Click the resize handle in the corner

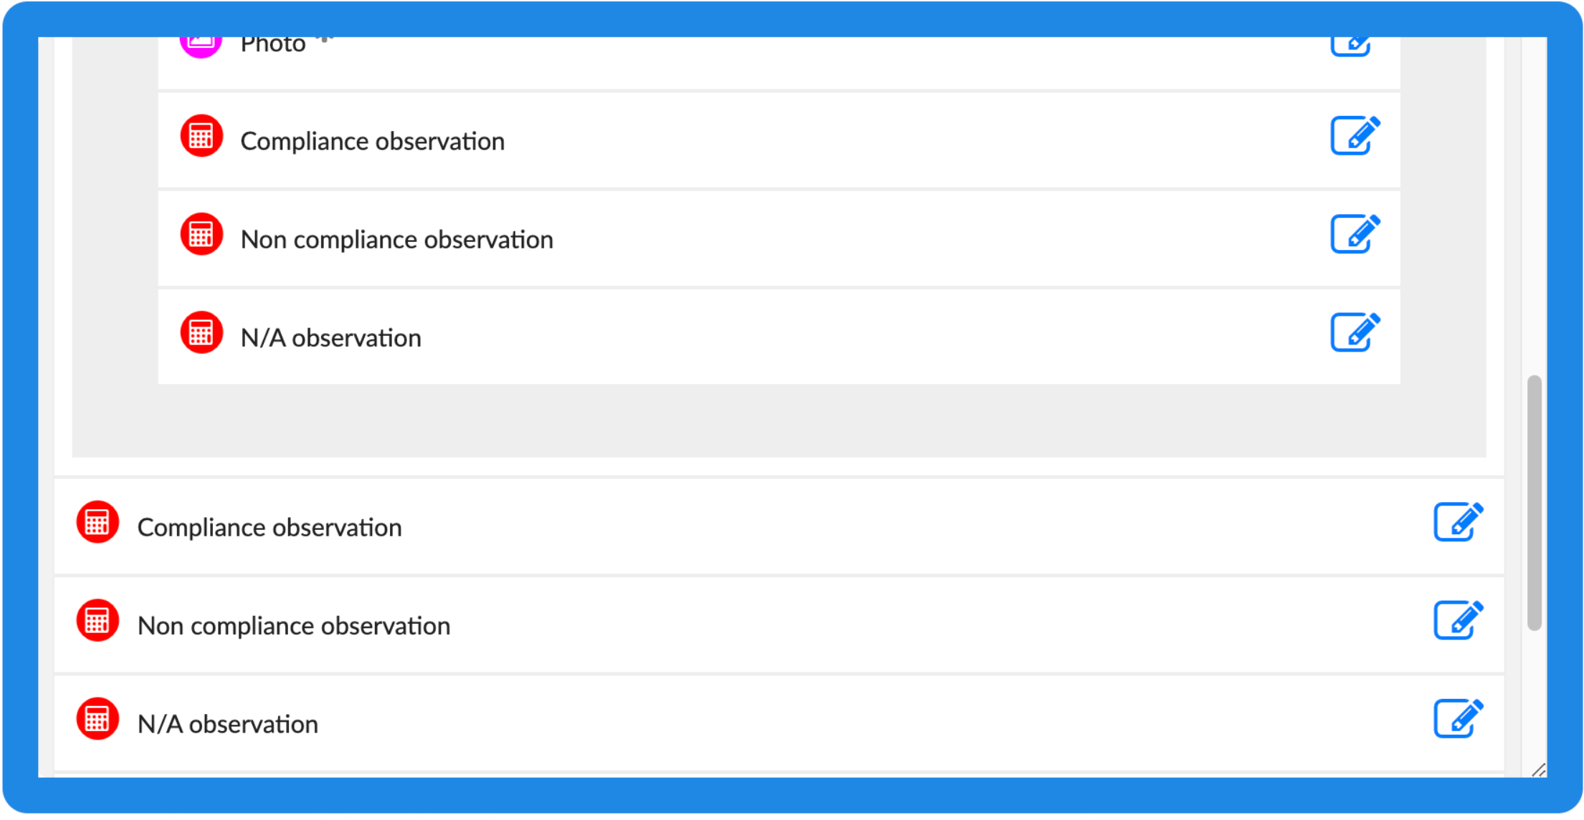pos(1538,770)
